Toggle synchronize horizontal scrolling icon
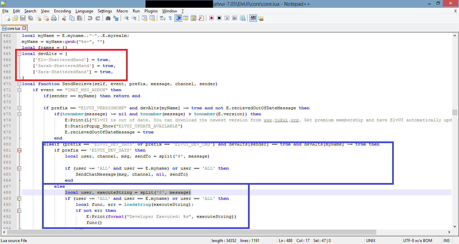 152,18
